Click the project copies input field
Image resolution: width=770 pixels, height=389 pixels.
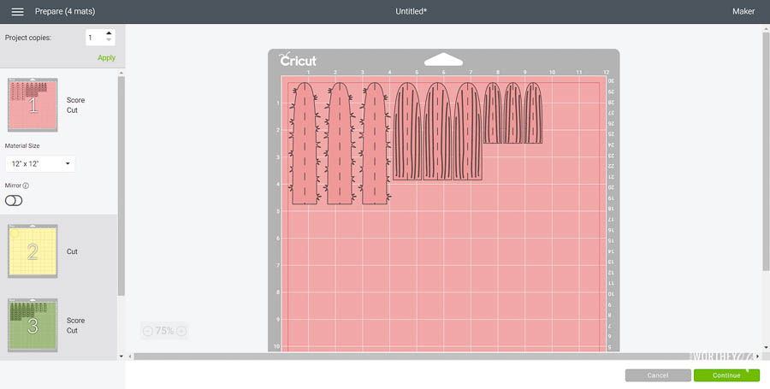point(94,38)
